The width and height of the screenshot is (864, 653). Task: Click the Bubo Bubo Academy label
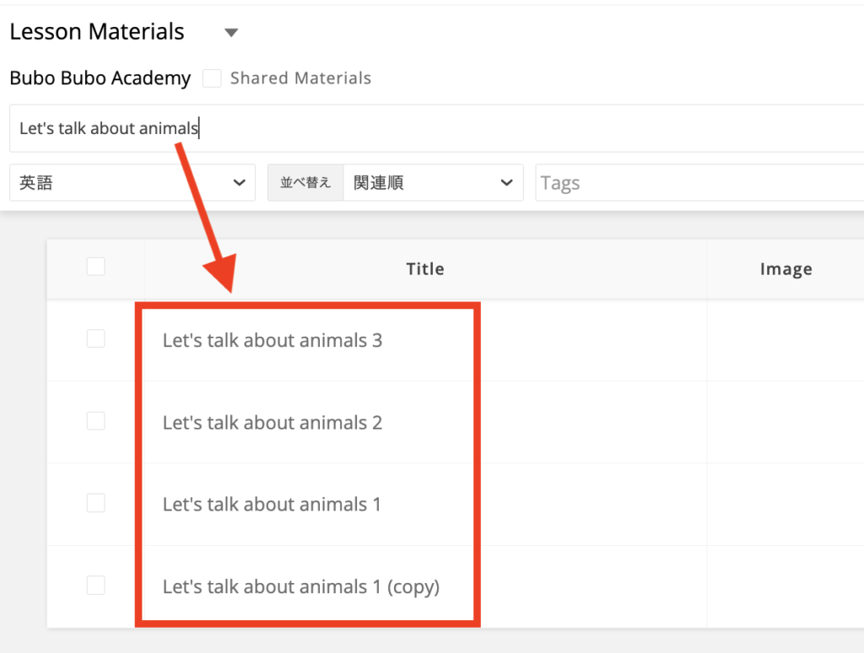(100, 78)
